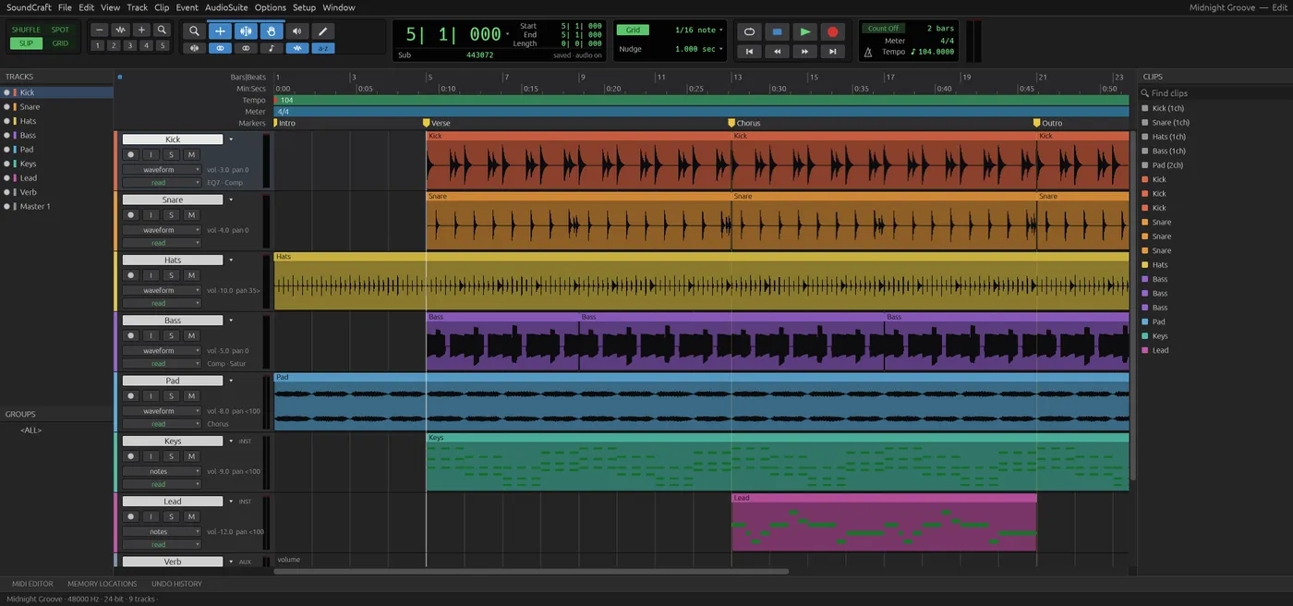Switch to MIDI Editor tab
The image size is (1293, 606).
[32, 584]
